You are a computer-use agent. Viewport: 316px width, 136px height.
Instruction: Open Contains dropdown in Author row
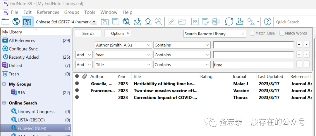(182, 45)
